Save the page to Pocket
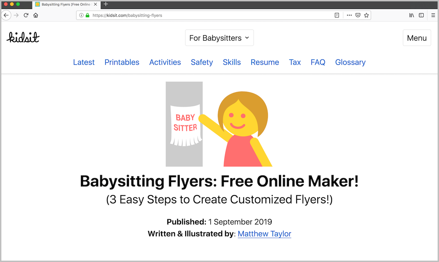This screenshot has width=439, height=262. [x=358, y=15]
